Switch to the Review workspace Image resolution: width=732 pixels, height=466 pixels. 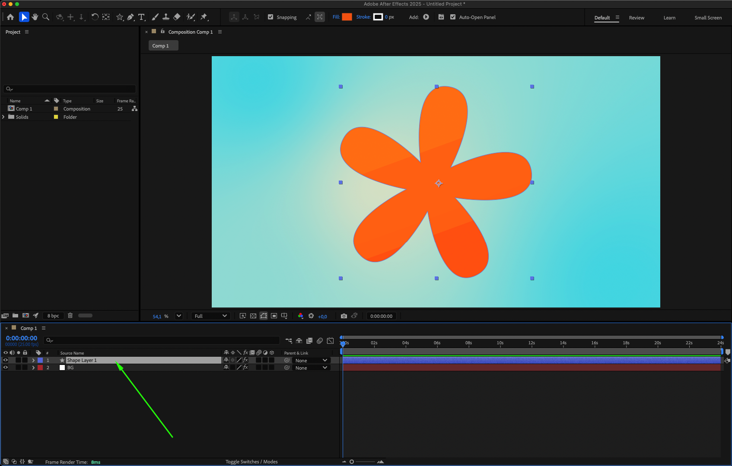(637, 18)
